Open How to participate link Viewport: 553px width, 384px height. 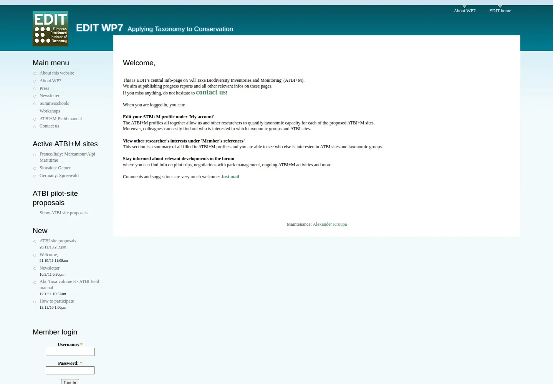(56, 301)
